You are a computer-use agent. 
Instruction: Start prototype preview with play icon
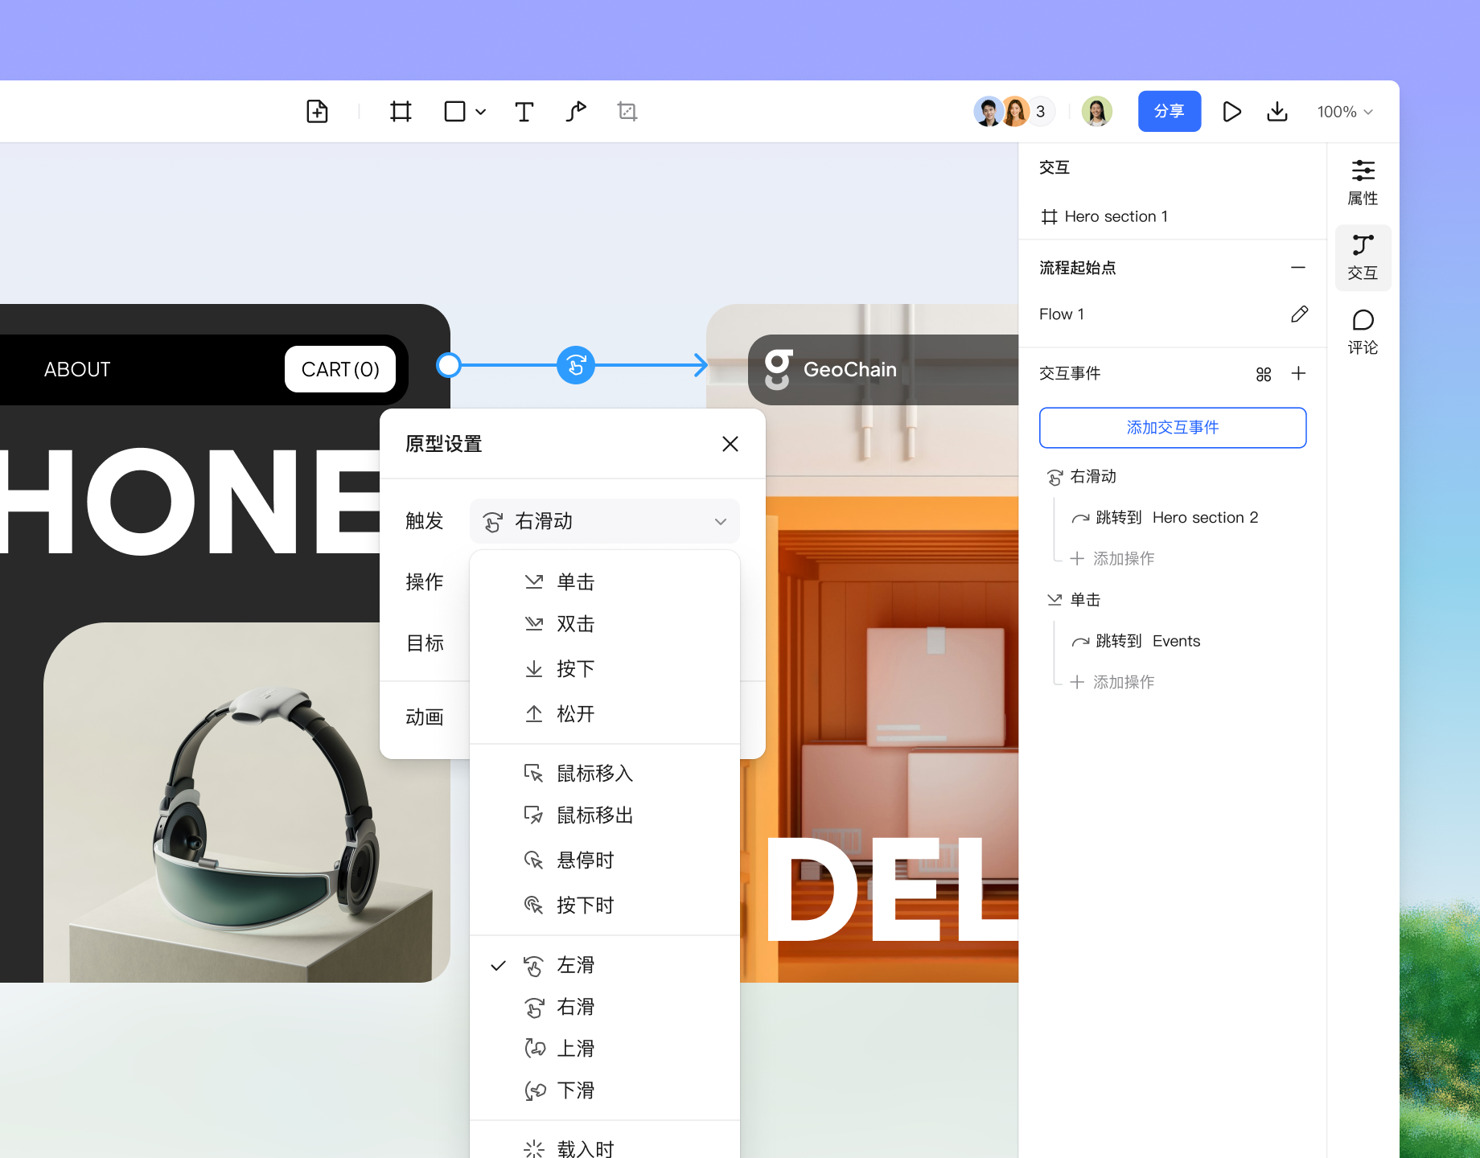tap(1231, 111)
